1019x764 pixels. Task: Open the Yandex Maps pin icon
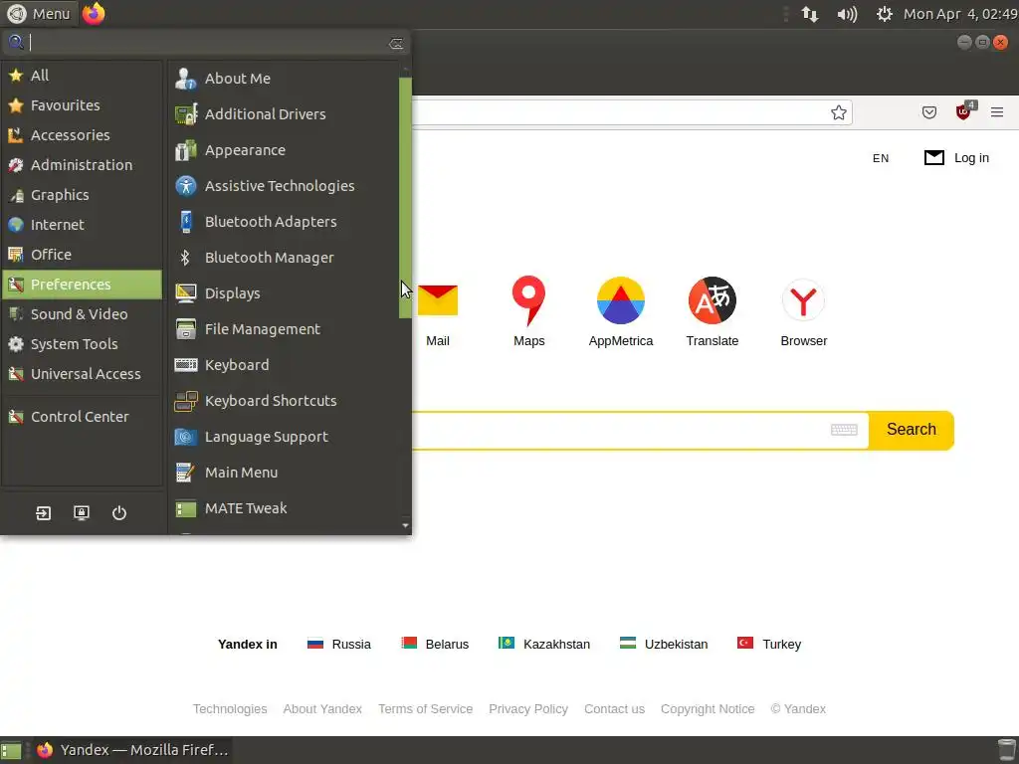(x=528, y=300)
